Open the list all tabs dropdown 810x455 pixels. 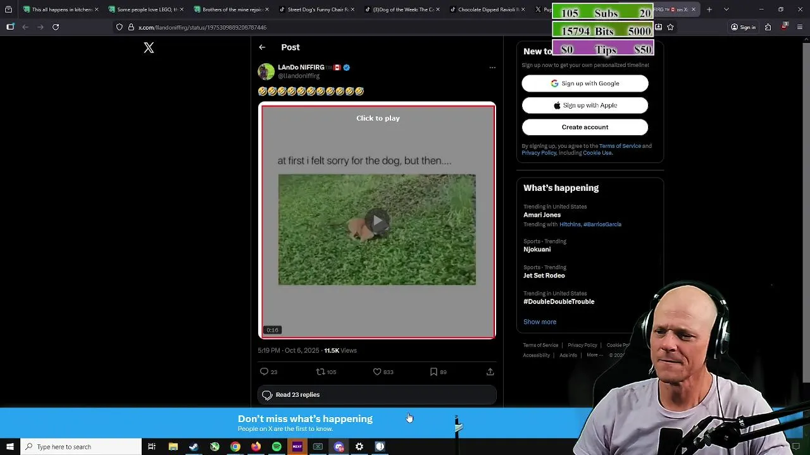[x=726, y=9]
